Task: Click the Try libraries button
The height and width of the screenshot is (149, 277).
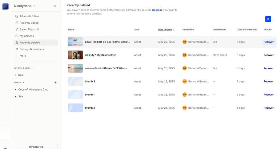Action: tap(36, 147)
